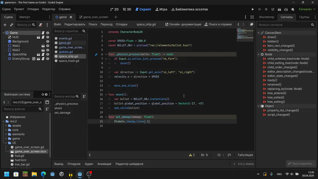Viewport: 318px width, 179px height.
Task: Toggle visibility of the Wall1 node
Action: tap(48, 46)
